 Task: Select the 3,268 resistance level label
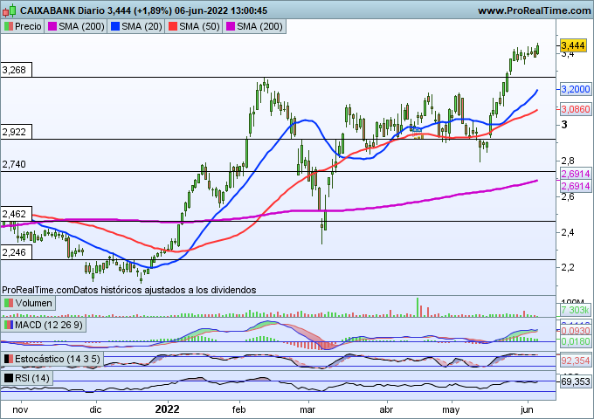(x=16, y=70)
